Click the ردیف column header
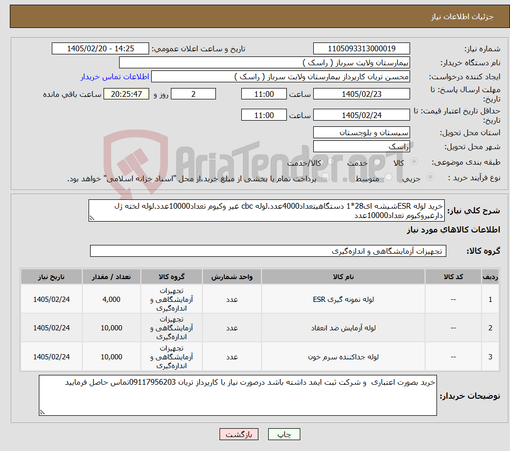The height and width of the screenshot is (451, 510). [490, 277]
